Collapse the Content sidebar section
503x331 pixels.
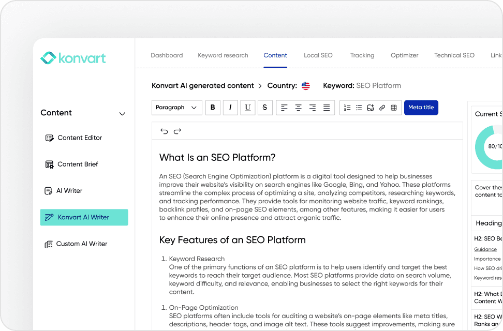[122, 114]
